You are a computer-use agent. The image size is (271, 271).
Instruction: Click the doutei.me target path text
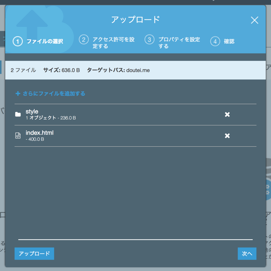[x=138, y=70]
